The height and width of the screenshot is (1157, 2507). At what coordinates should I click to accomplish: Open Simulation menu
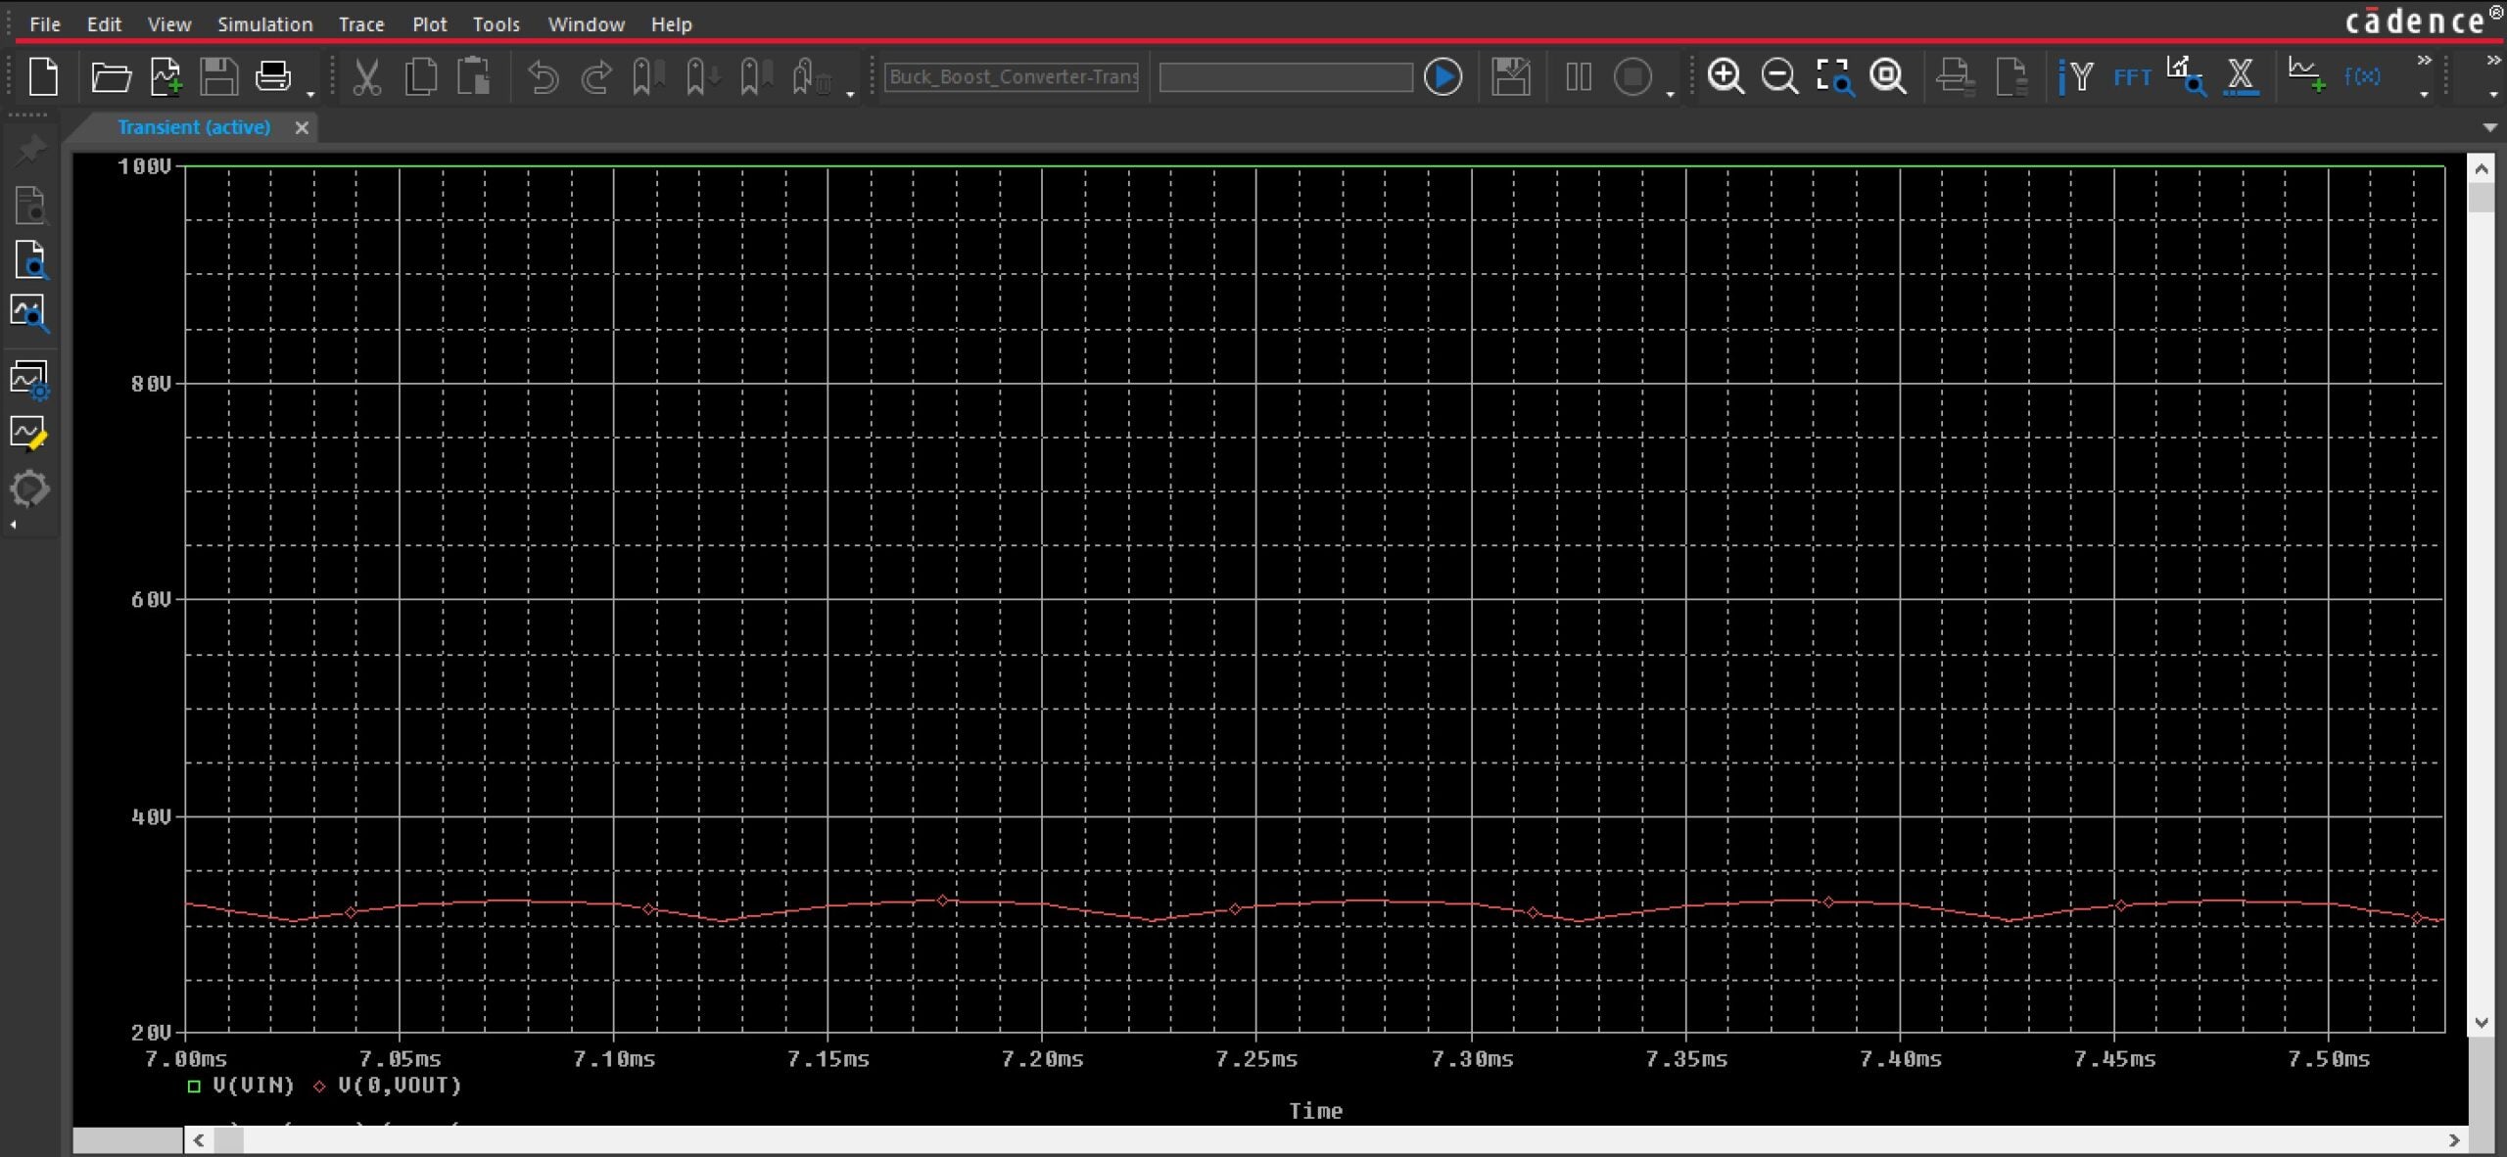click(x=264, y=23)
